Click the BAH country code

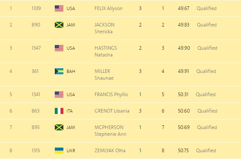[71, 71]
